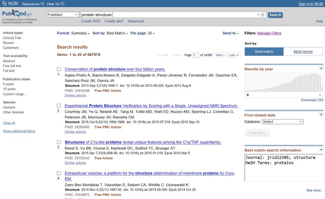The image size is (325, 199).
Task: Move year chart left with arrow
Action: pyautogui.click(x=247, y=95)
